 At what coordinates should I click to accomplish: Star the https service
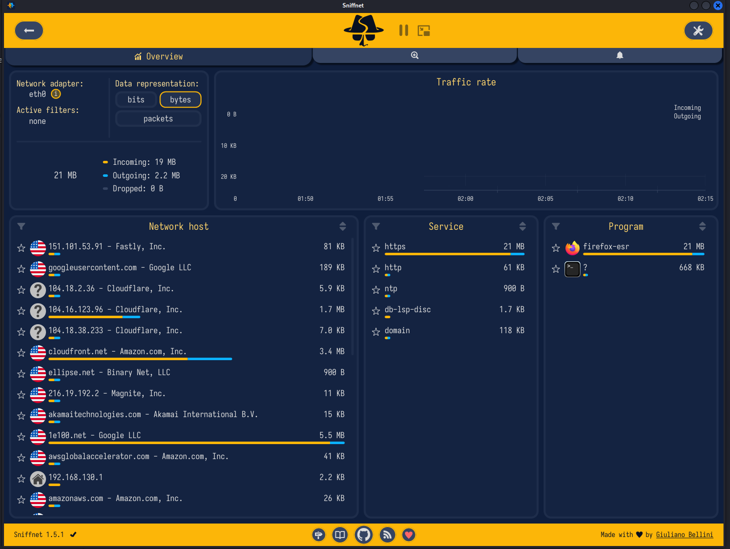376,248
